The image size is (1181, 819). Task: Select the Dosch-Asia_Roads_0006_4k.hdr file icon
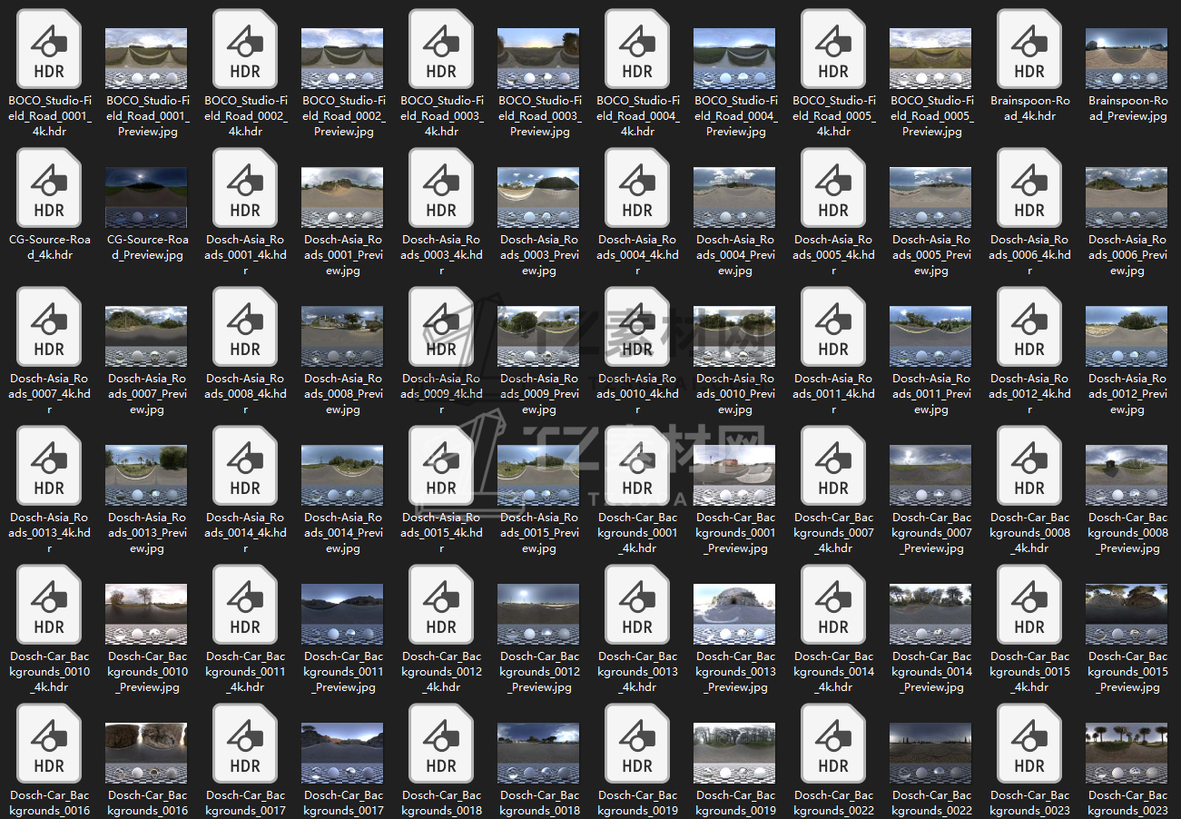[x=1029, y=189]
